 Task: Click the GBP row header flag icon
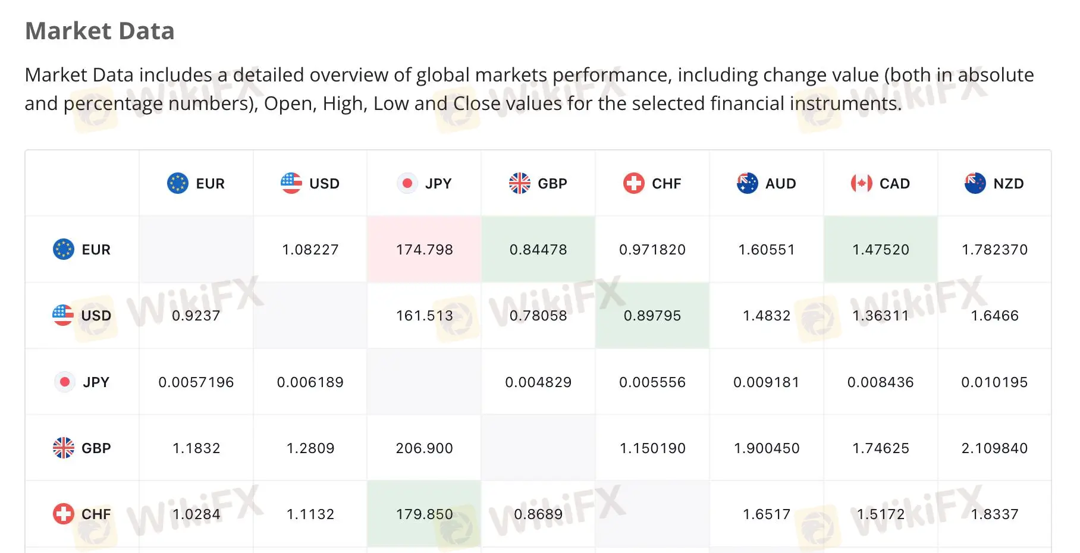pyautogui.click(x=64, y=448)
